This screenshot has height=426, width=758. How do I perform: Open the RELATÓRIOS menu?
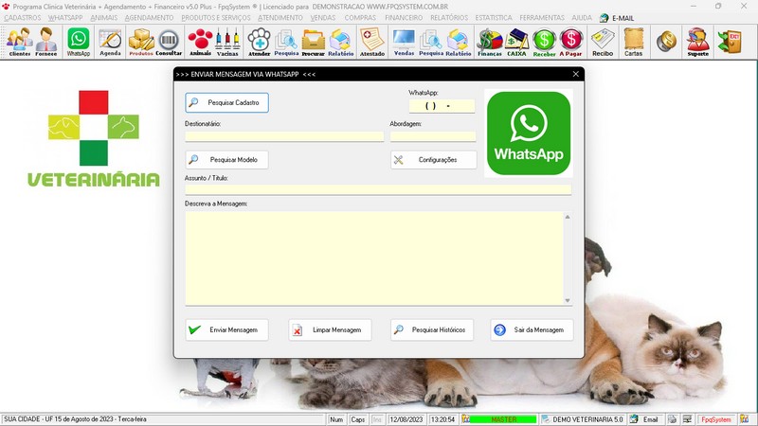449,17
